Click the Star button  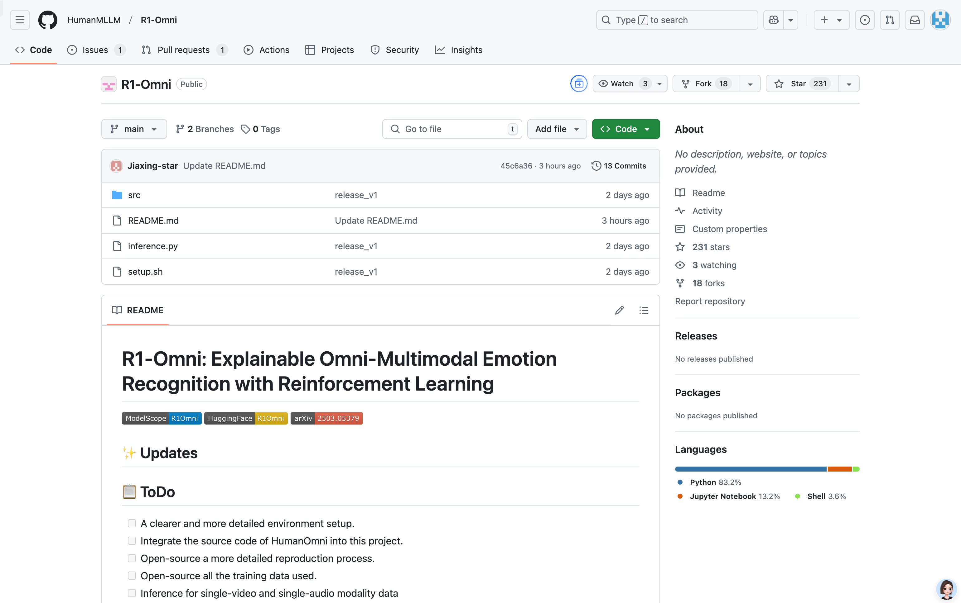[802, 84]
